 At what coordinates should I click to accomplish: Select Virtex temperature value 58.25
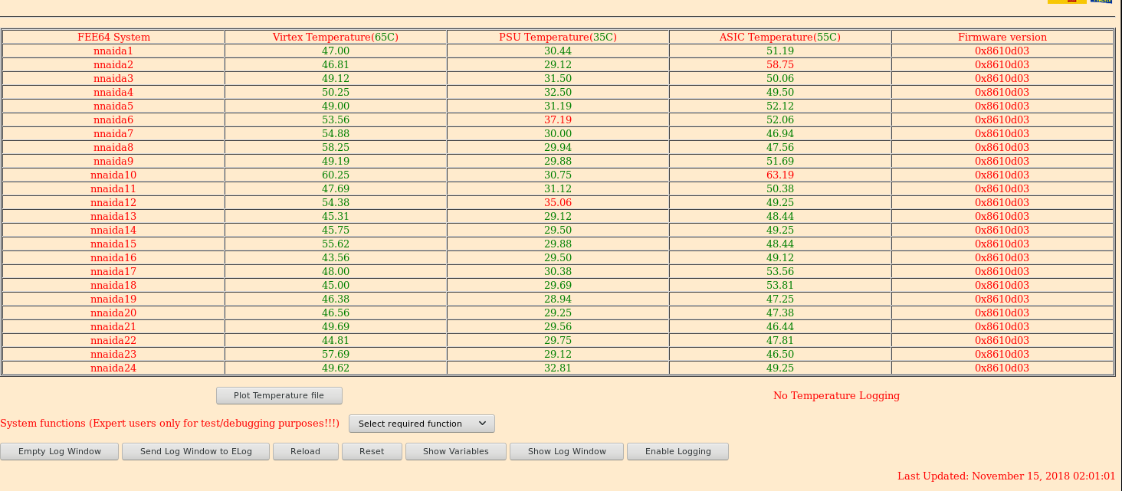[336, 147]
